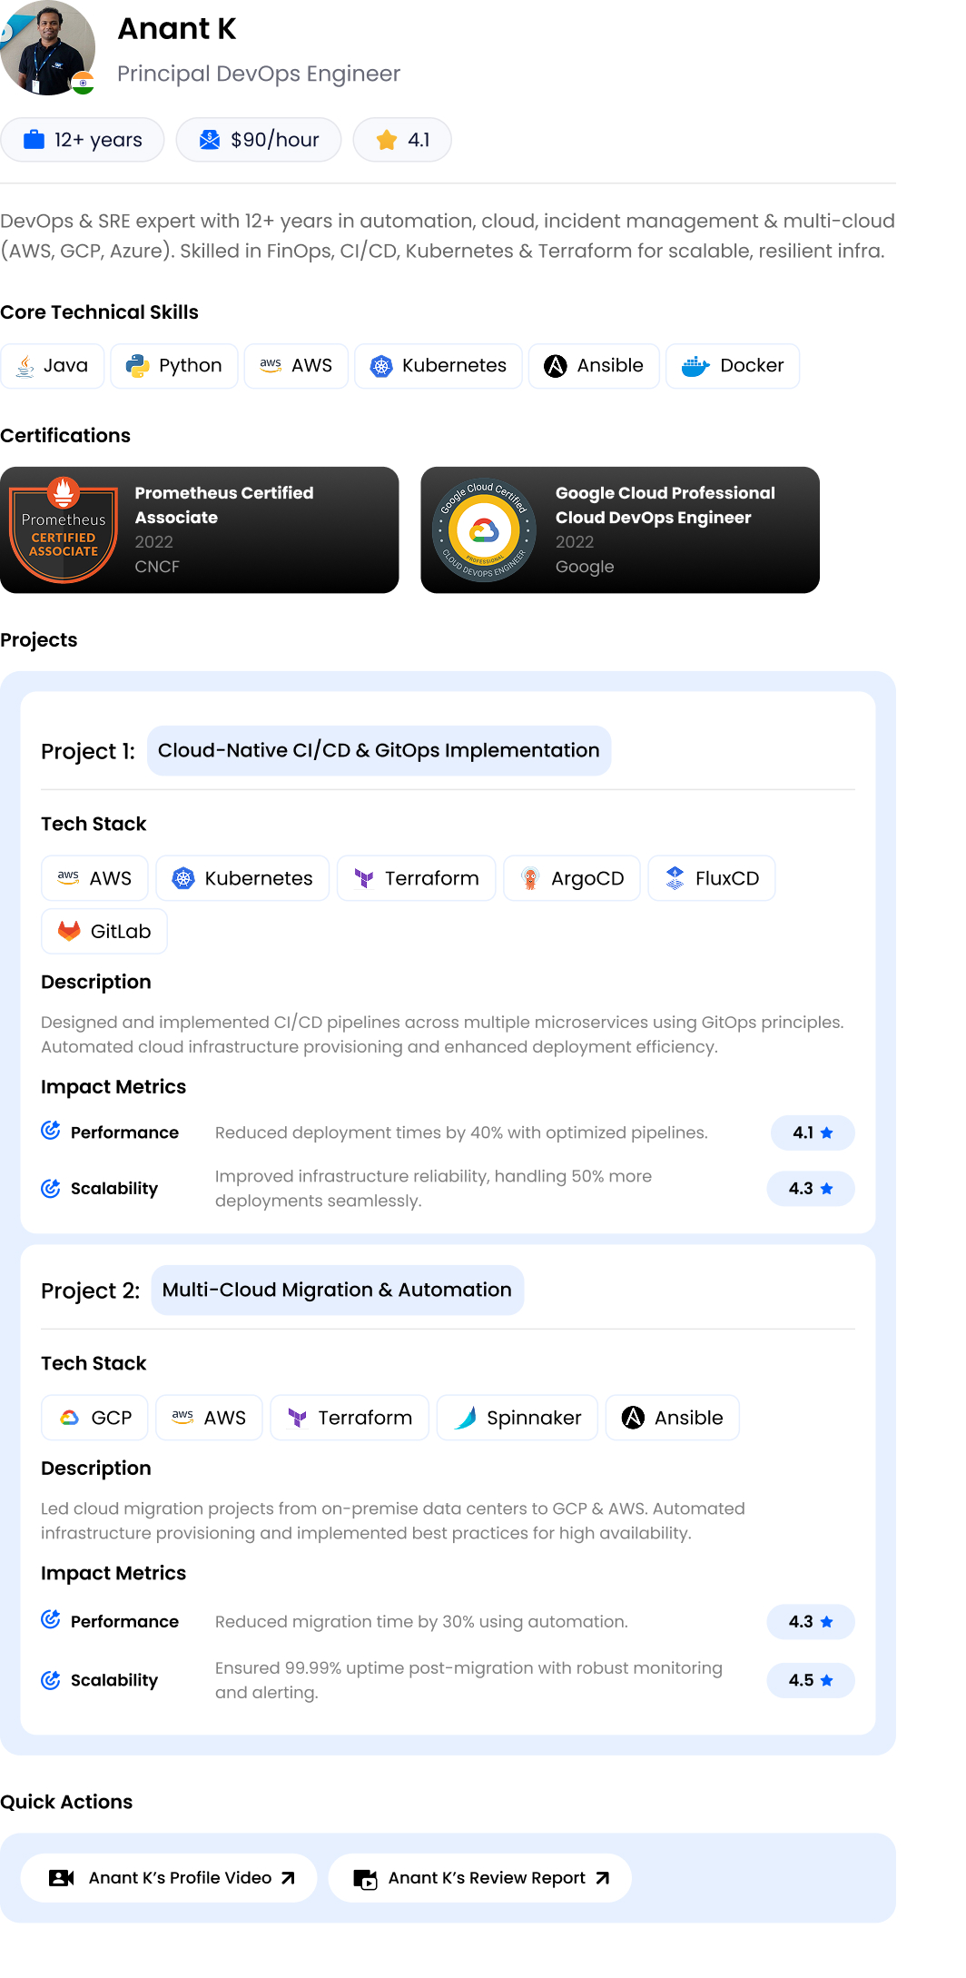Click Anant K's profile photo
Screen dimensions: 966x1978
pyautogui.click(x=47, y=47)
